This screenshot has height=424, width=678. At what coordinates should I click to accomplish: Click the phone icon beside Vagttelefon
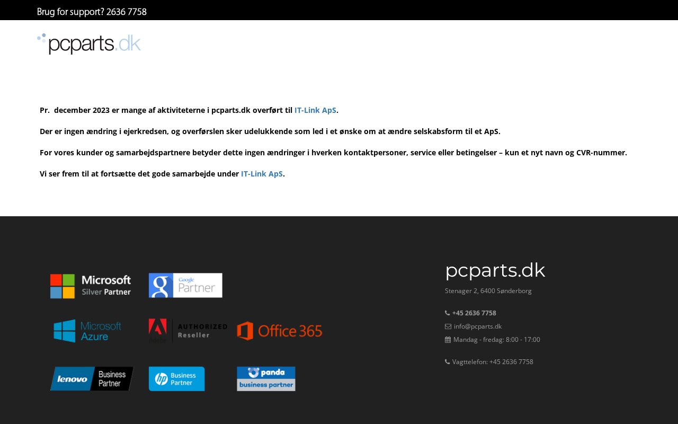pos(448,362)
